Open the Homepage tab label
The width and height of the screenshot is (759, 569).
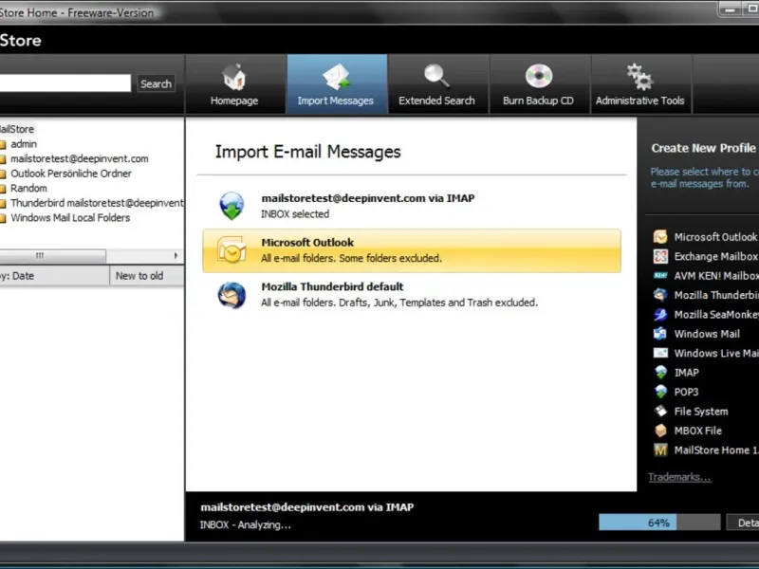click(234, 101)
